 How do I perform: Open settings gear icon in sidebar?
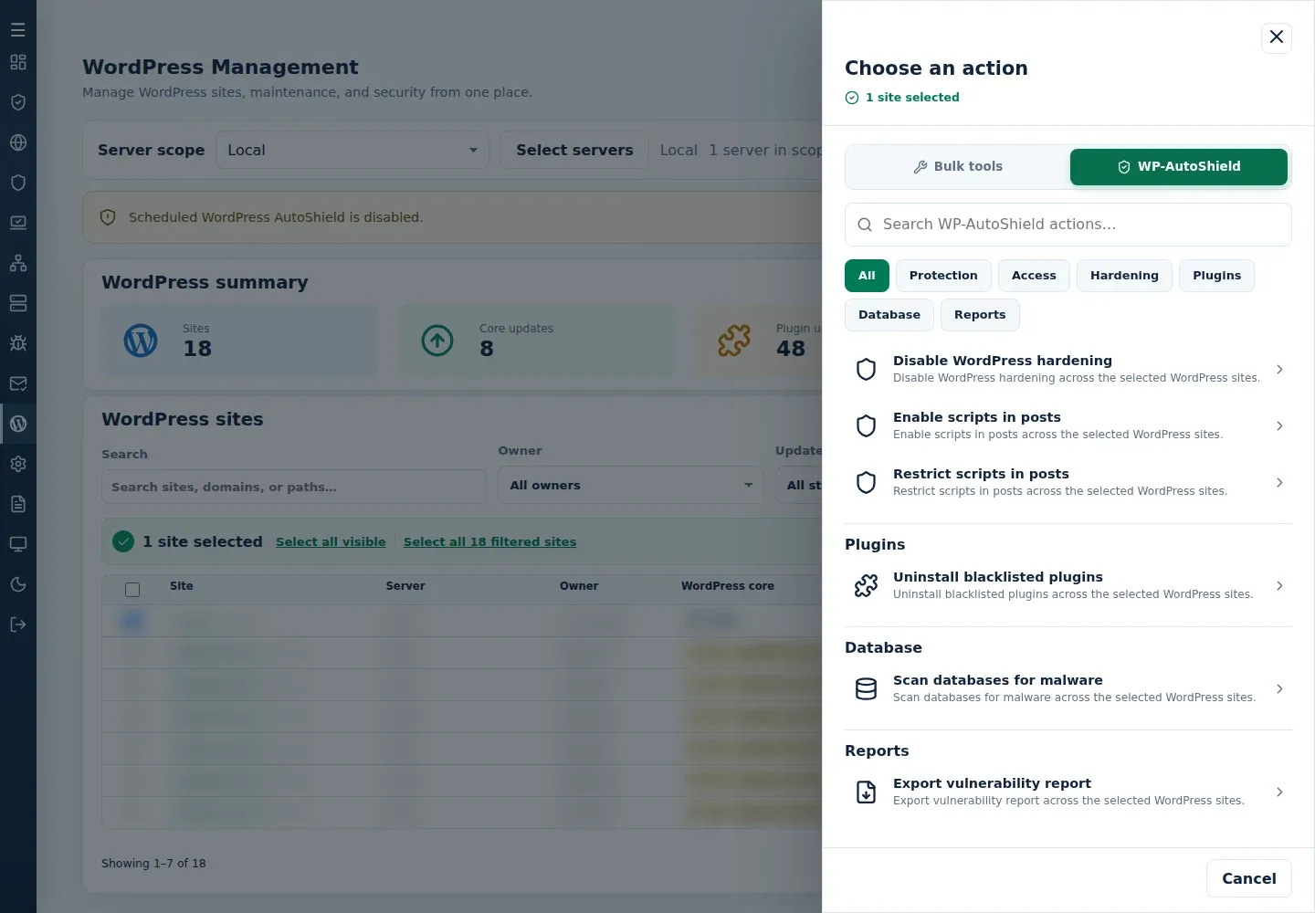click(x=18, y=464)
